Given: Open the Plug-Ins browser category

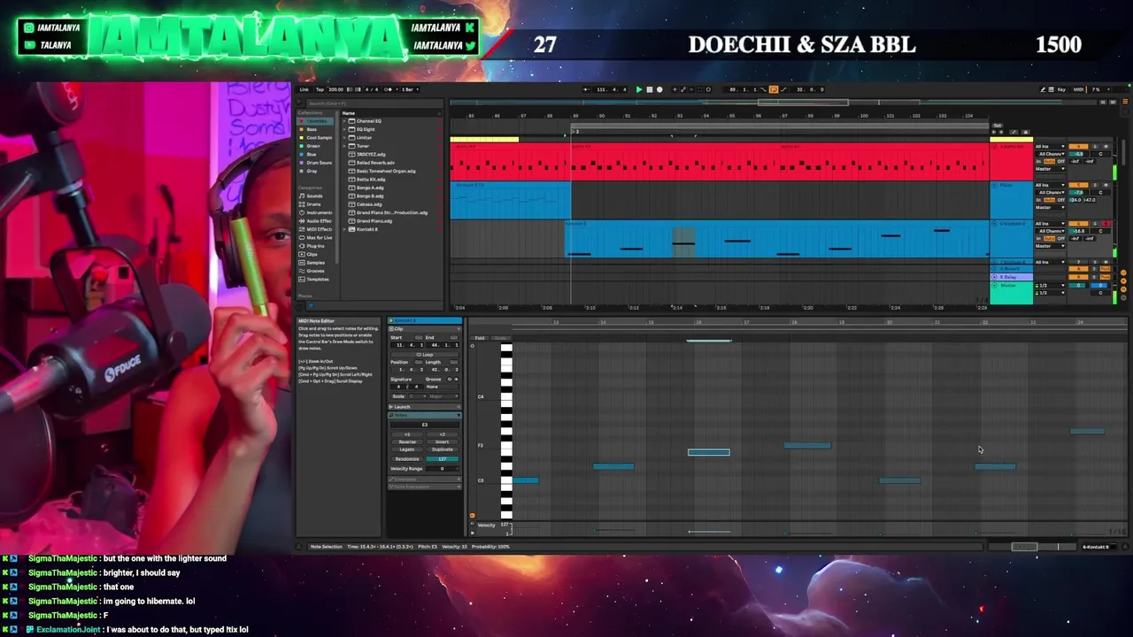Looking at the screenshot, I should 316,246.
